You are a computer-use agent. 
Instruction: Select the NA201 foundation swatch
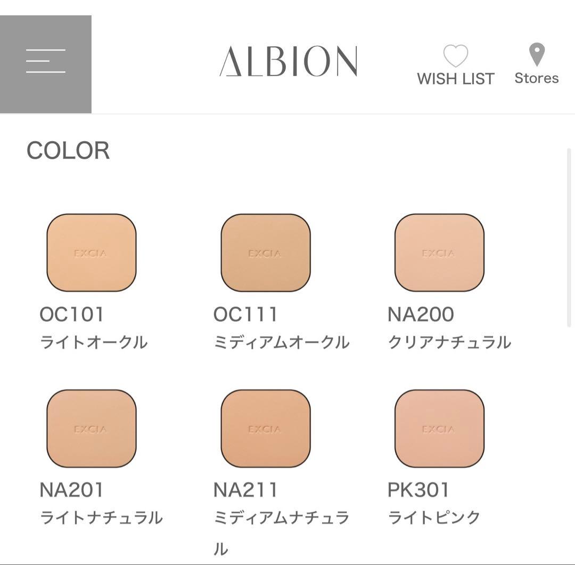[x=92, y=429]
